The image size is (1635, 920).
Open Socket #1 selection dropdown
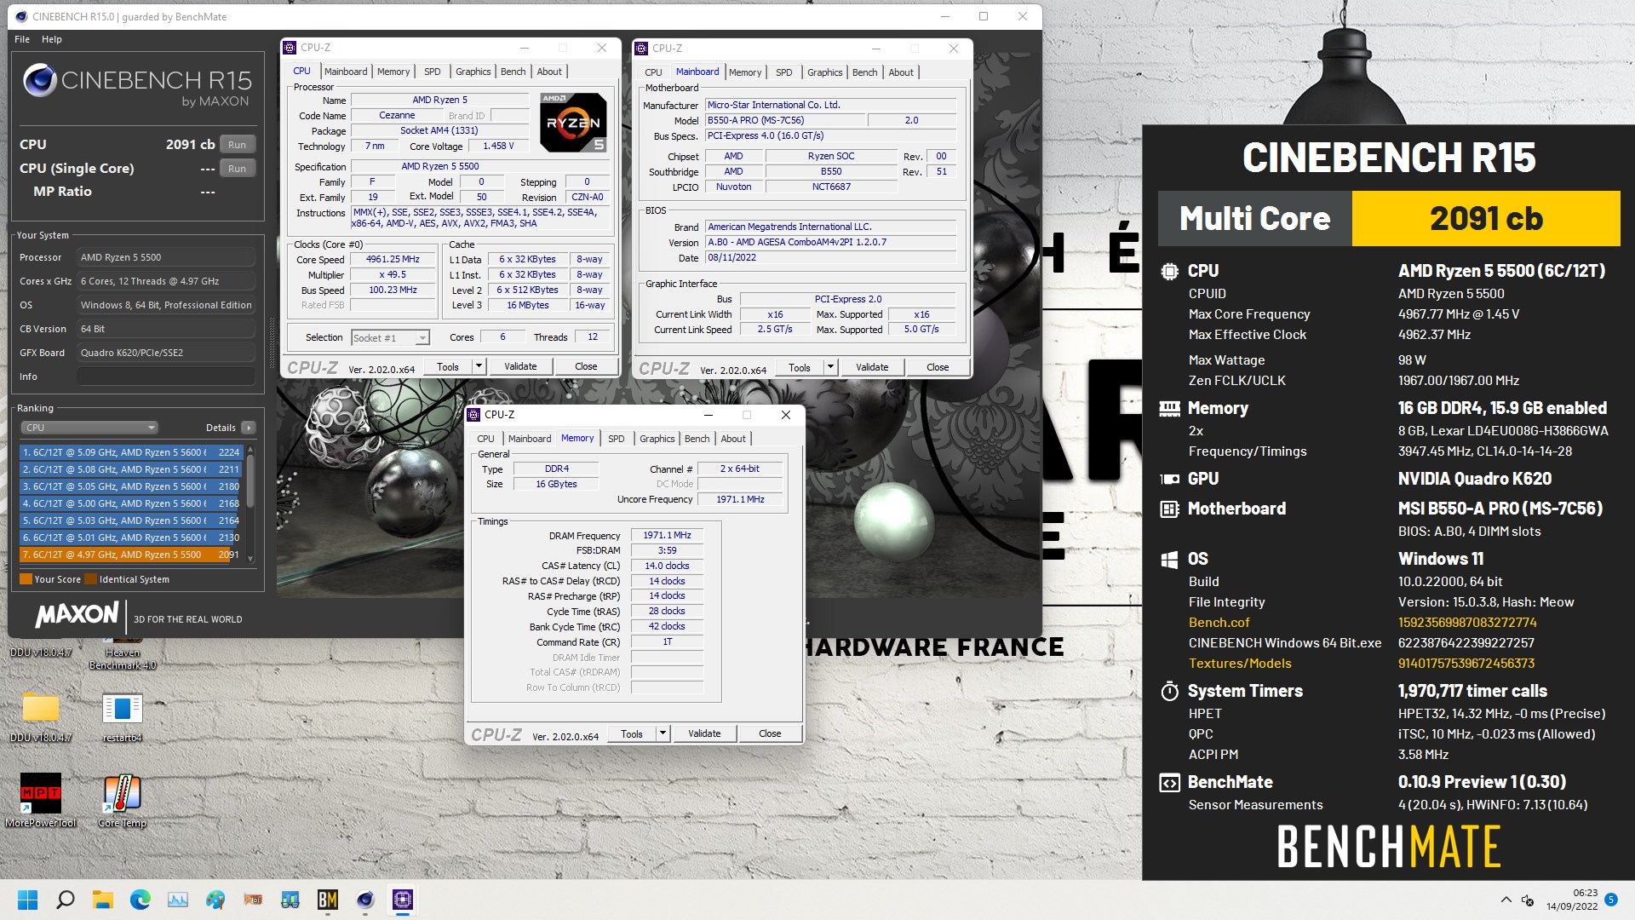point(390,338)
